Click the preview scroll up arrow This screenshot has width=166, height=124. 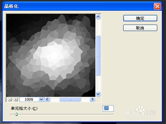click(x=98, y=17)
